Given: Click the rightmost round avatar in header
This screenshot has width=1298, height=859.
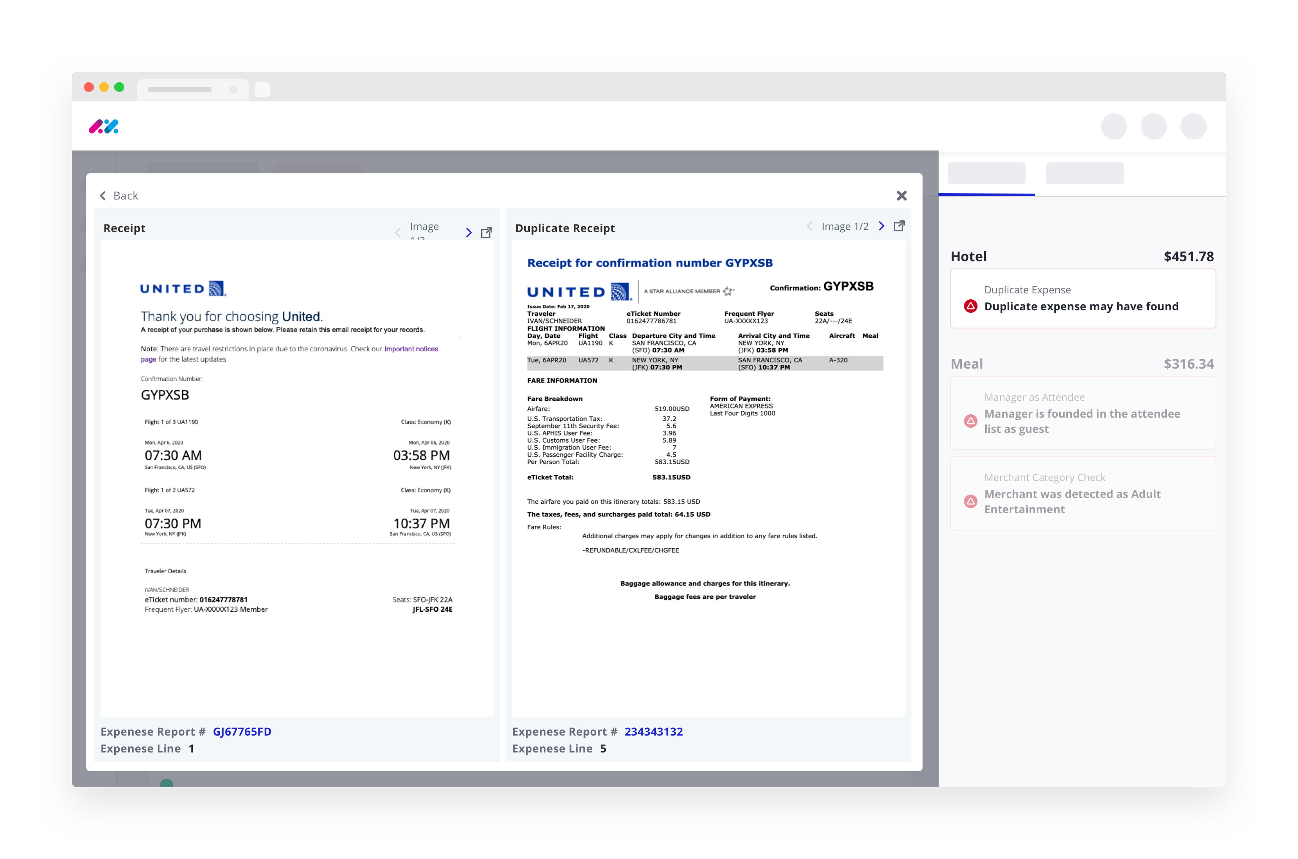Looking at the screenshot, I should pyautogui.click(x=1192, y=126).
